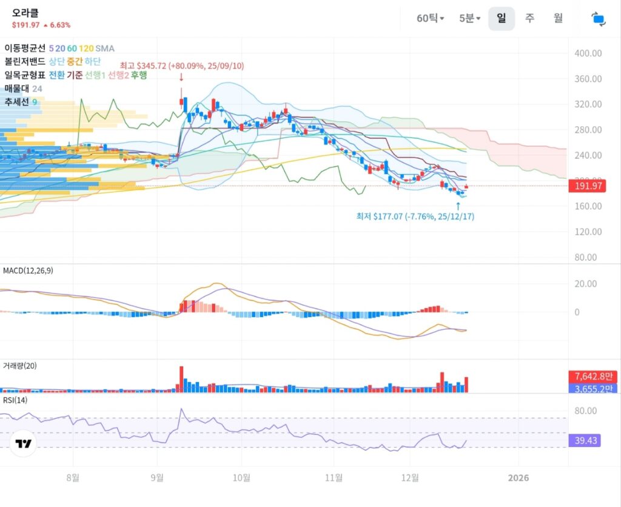This screenshot has height=507, width=621.
Task: Click the TradingView logo badge
Action: point(24,443)
